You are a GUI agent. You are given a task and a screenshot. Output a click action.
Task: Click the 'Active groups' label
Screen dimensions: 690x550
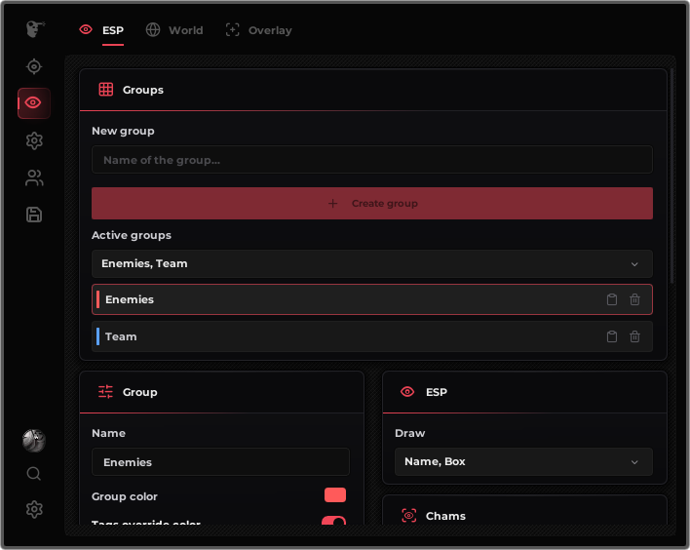coord(132,235)
